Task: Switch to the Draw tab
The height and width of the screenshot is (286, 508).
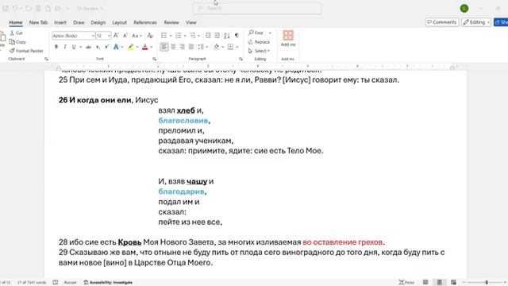Action: pyautogui.click(x=79, y=22)
